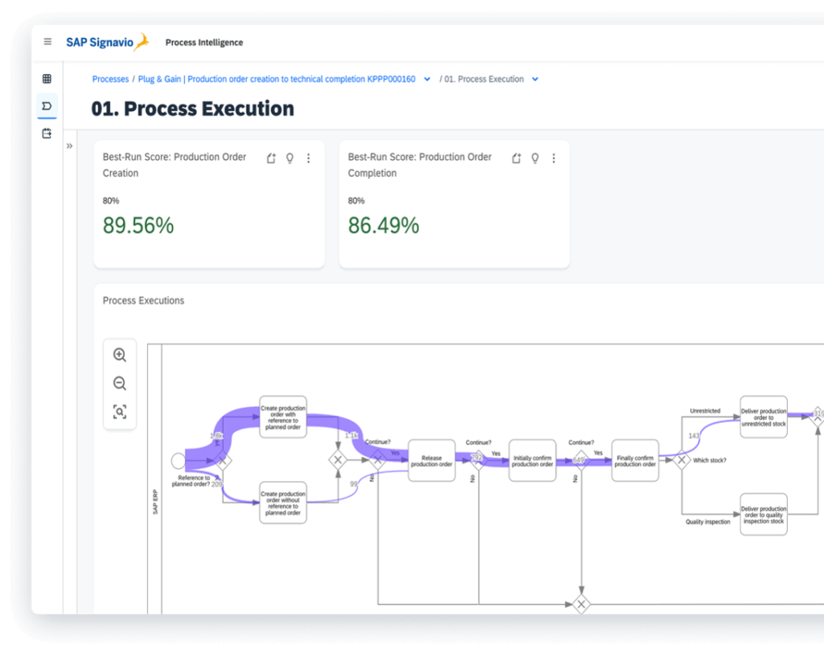Zoom out of the process diagram

[119, 383]
